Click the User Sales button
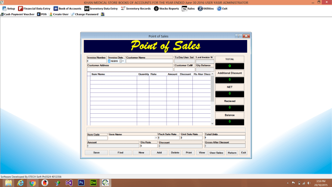The height and width of the screenshot is (187, 332). (216, 153)
